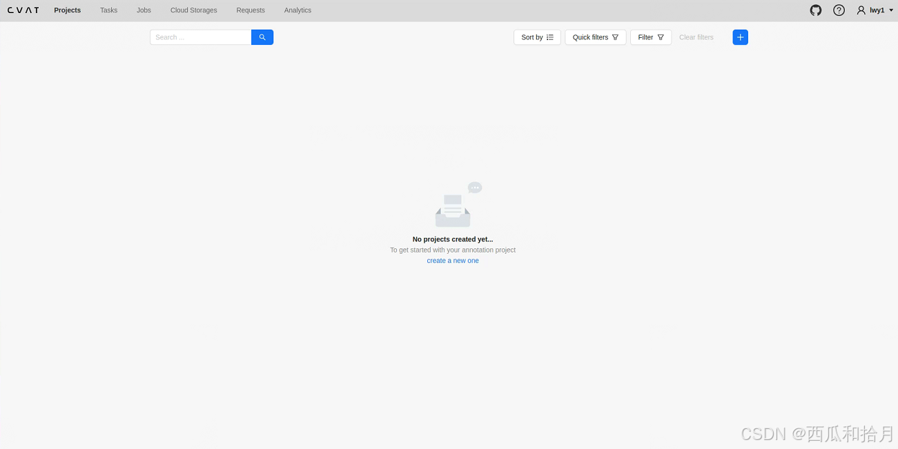The image size is (898, 449).
Task: Click the 'create a new one' link
Action: [453, 261]
